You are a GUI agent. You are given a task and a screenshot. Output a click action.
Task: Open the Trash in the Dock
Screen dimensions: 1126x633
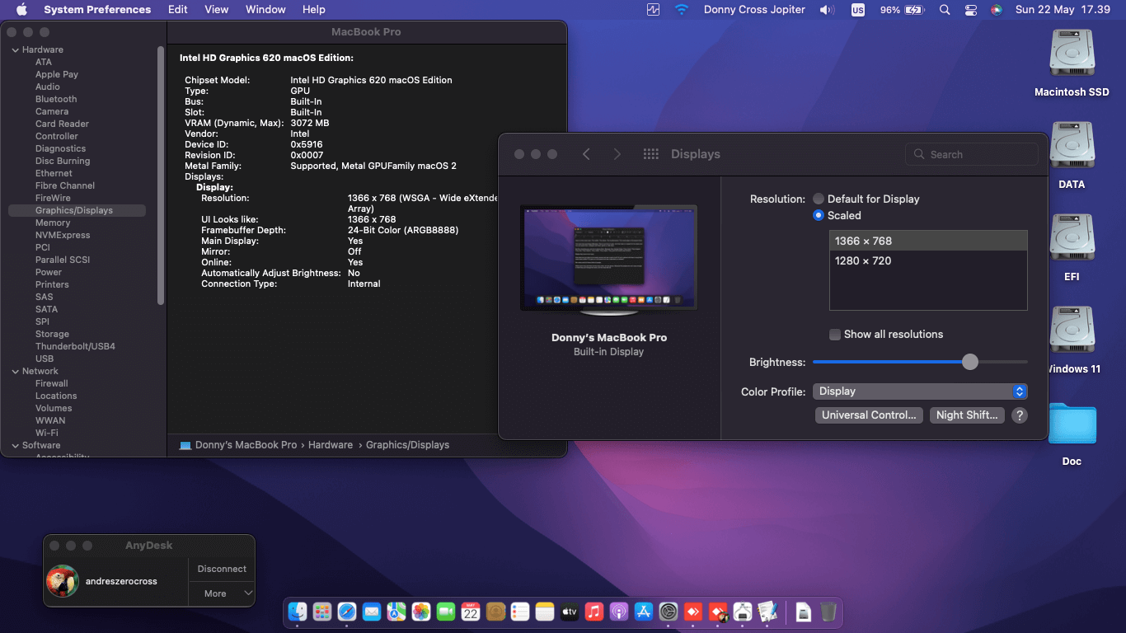pyautogui.click(x=828, y=612)
